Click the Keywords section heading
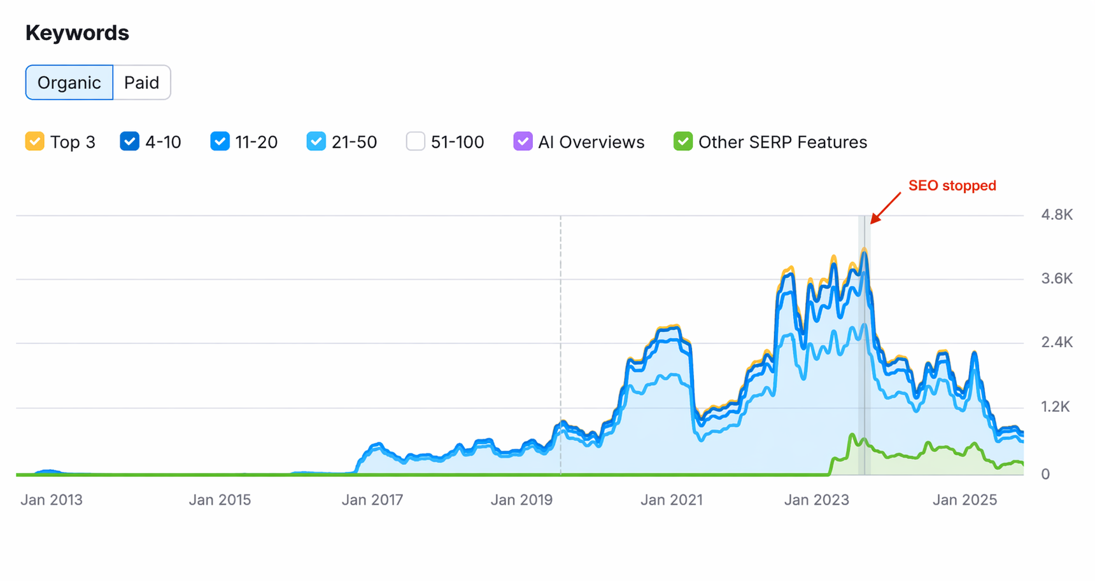 pos(76,32)
